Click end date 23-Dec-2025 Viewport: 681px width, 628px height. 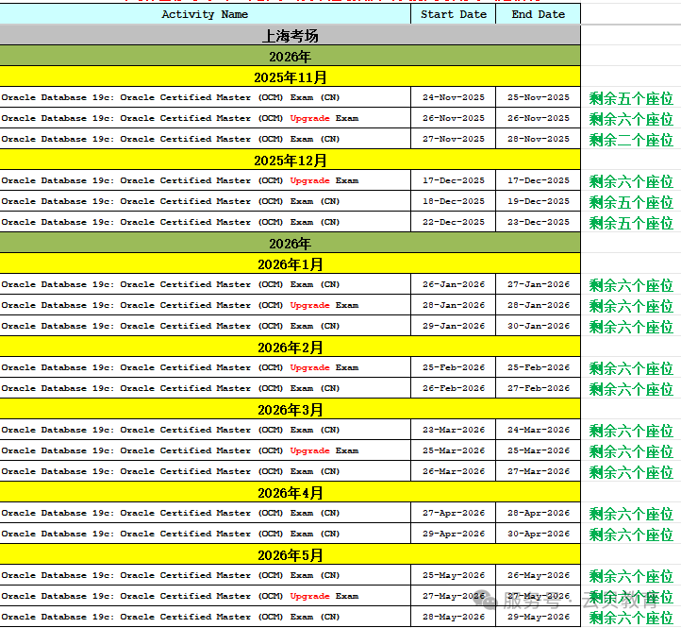(539, 222)
